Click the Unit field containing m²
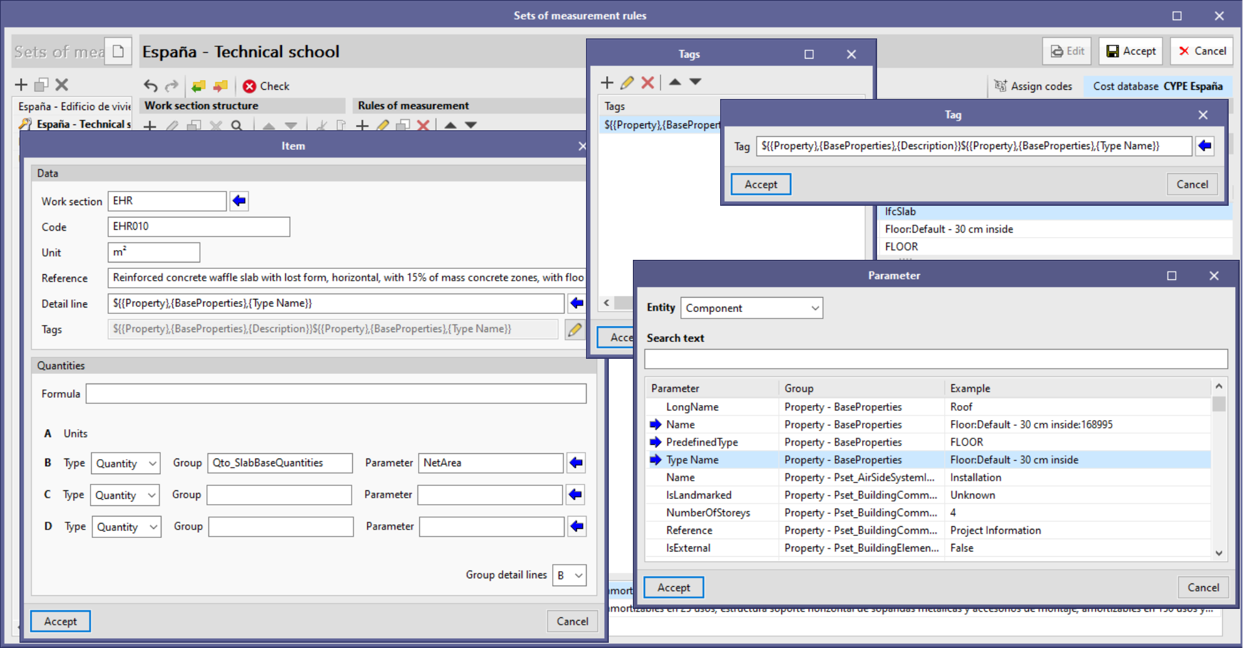The image size is (1243, 648). click(154, 252)
